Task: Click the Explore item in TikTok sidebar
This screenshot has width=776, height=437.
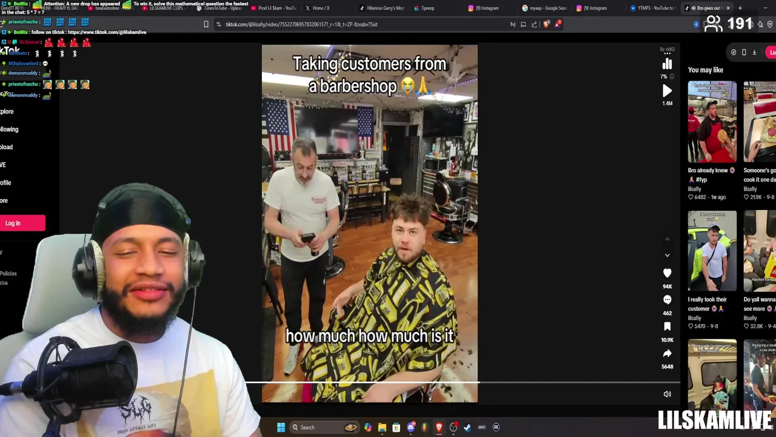Action: pos(7,112)
